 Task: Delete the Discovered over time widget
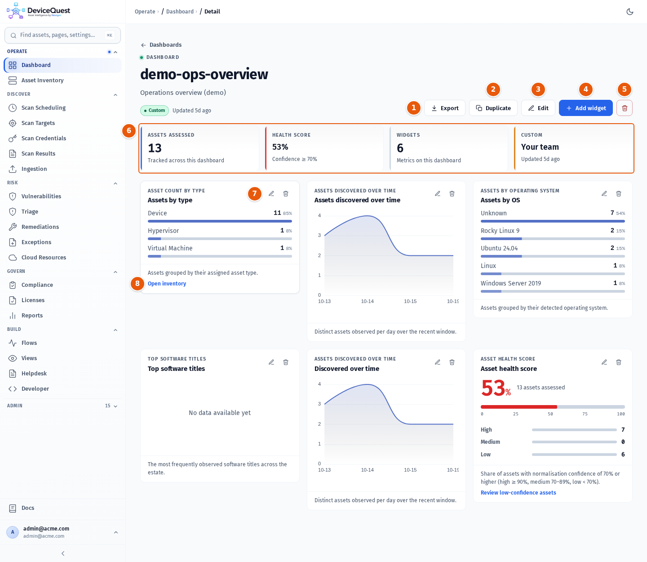click(x=452, y=362)
